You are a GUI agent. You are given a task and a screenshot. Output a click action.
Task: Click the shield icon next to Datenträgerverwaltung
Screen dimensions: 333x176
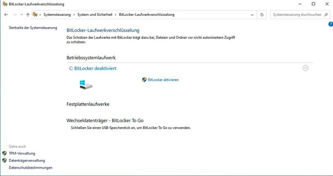[x=5, y=161]
